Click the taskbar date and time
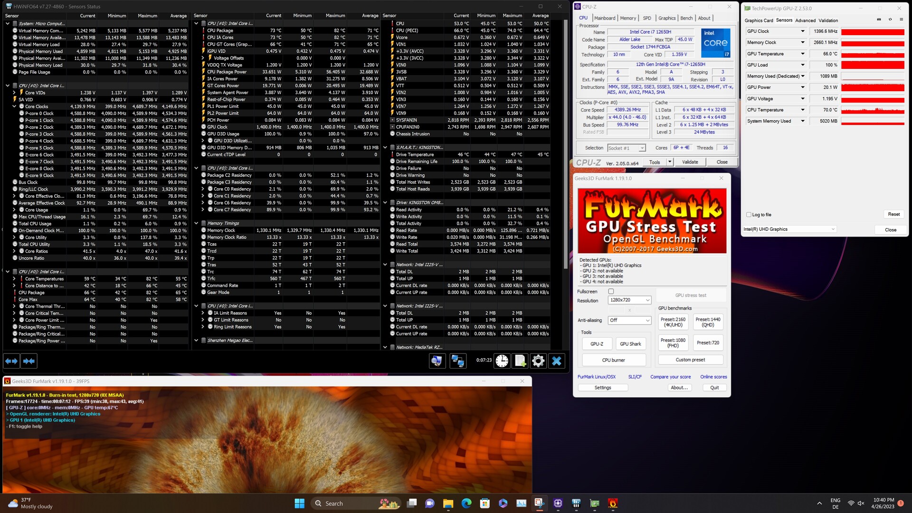The width and height of the screenshot is (912, 513). pyautogui.click(x=883, y=503)
